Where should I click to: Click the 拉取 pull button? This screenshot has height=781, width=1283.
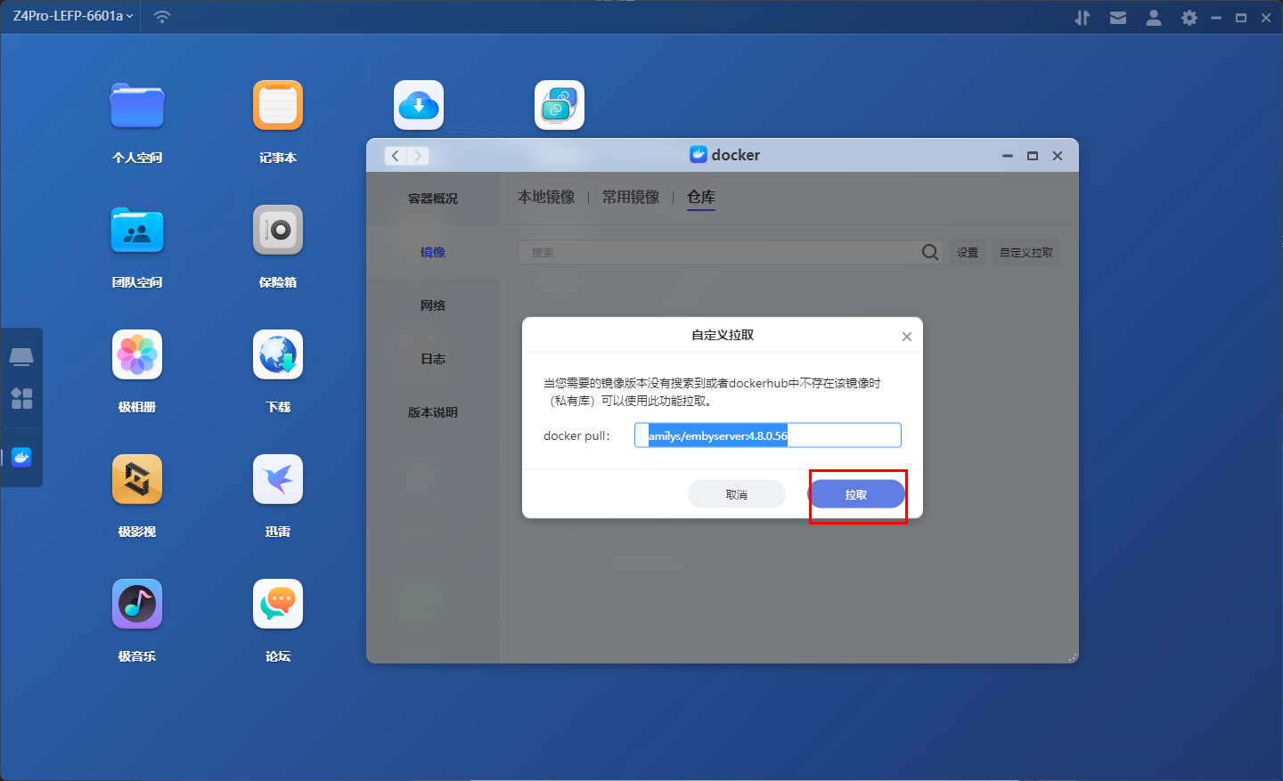[856, 494]
